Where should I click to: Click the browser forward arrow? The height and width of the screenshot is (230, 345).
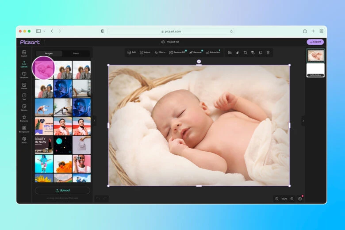pyautogui.click(x=60, y=31)
